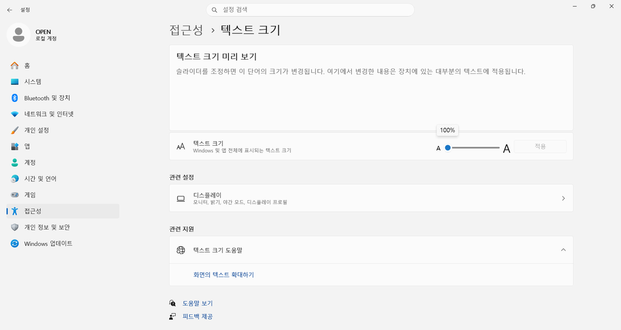Image resolution: width=621 pixels, height=330 pixels.
Task: Open 시스템 settings category
Action: coord(63,82)
